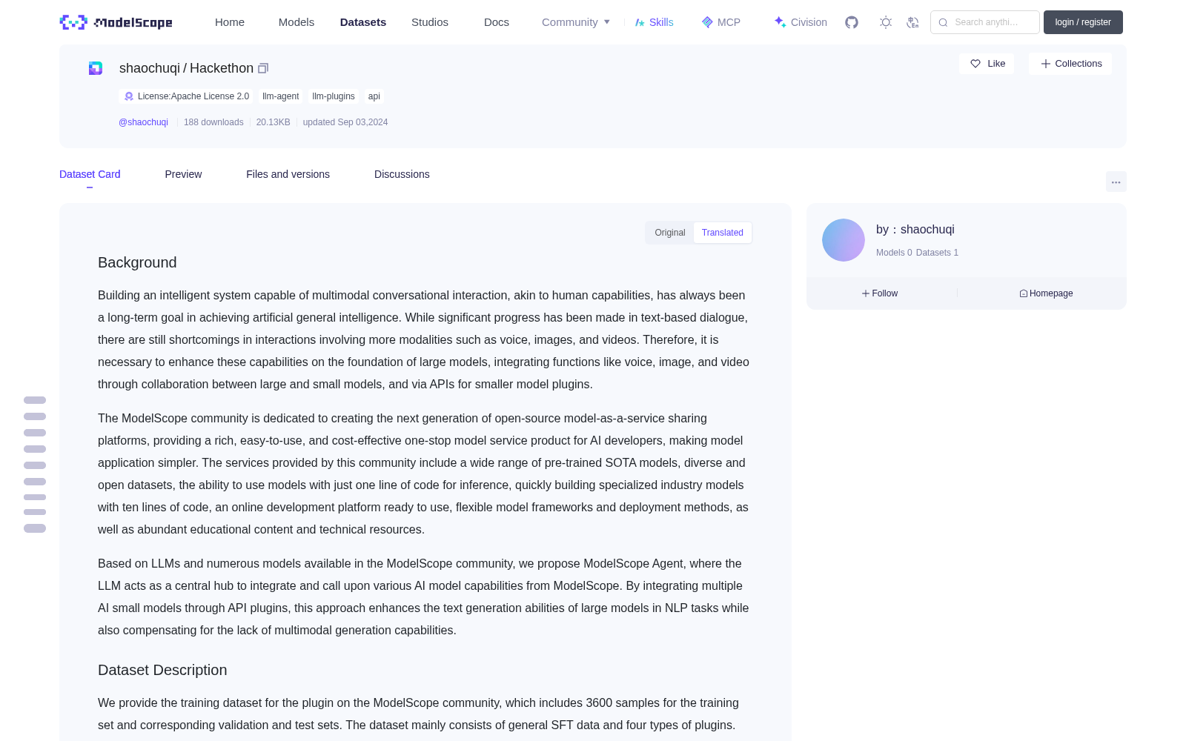Click the dataset icon beside shaochuqi / Hackethon
The image size is (1186, 741).
point(96,68)
